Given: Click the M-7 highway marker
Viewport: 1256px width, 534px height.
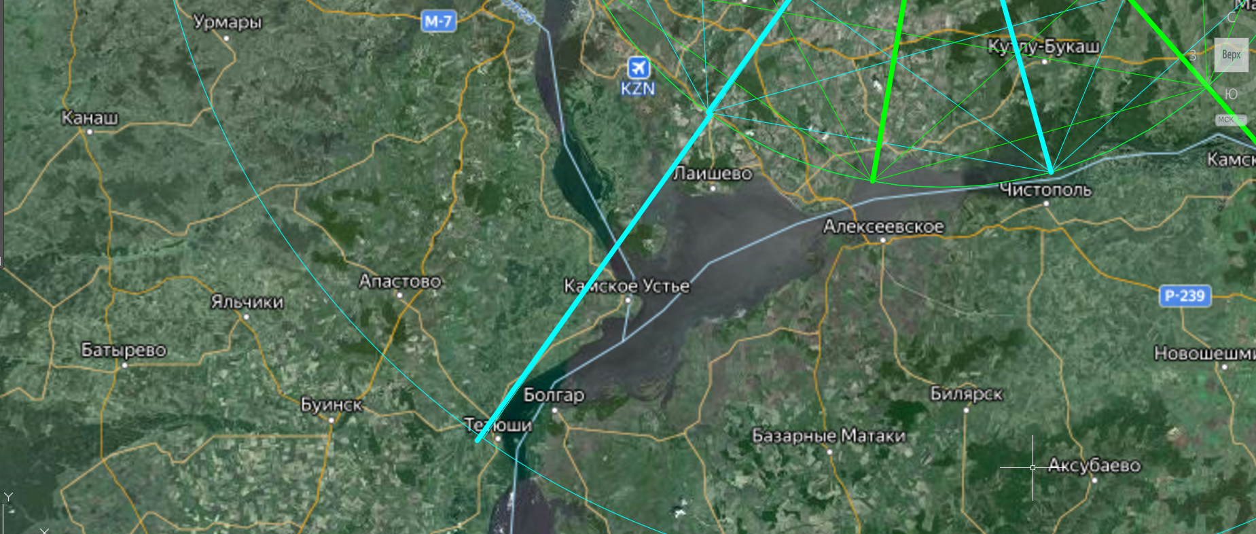Looking at the screenshot, I should coord(438,21).
